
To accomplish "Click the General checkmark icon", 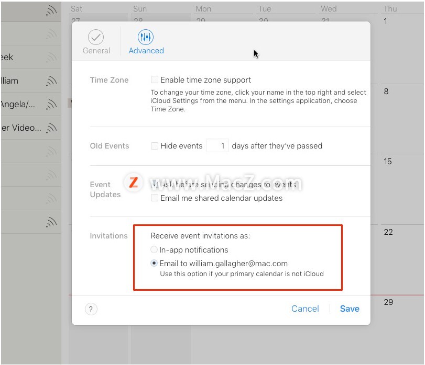I will 96,37.
